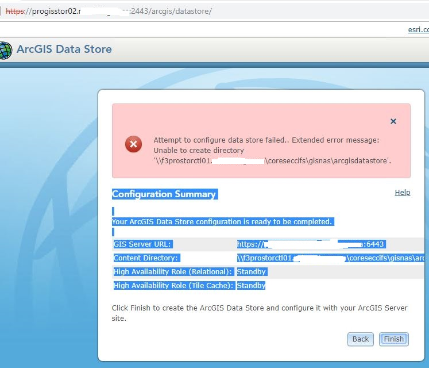Click 'configuration is ready to be completed' text

(264, 222)
